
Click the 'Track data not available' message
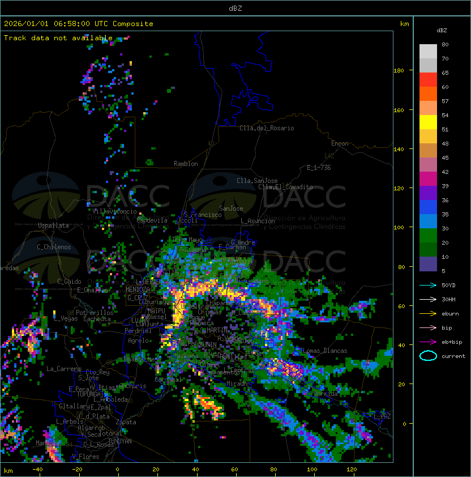click(x=58, y=38)
